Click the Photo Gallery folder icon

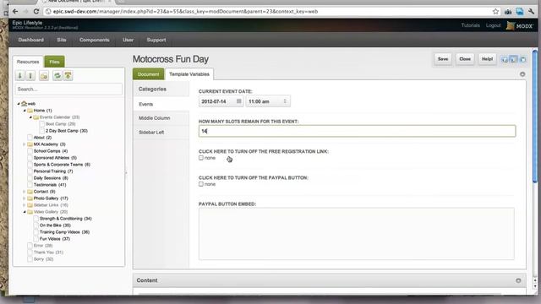click(30, 198)
